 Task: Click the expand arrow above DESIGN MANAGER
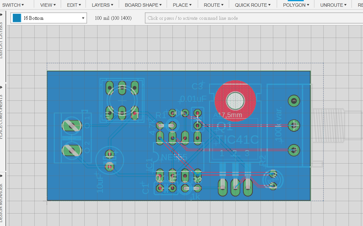1,175
